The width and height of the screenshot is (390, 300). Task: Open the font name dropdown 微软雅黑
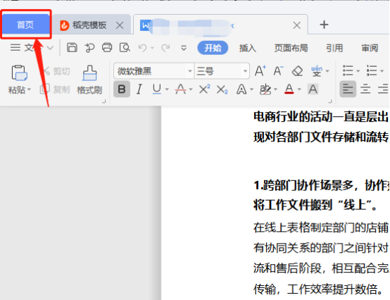[153, 71]
